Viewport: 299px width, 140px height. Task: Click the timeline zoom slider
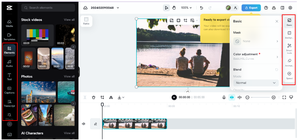(x=261, y=97)
